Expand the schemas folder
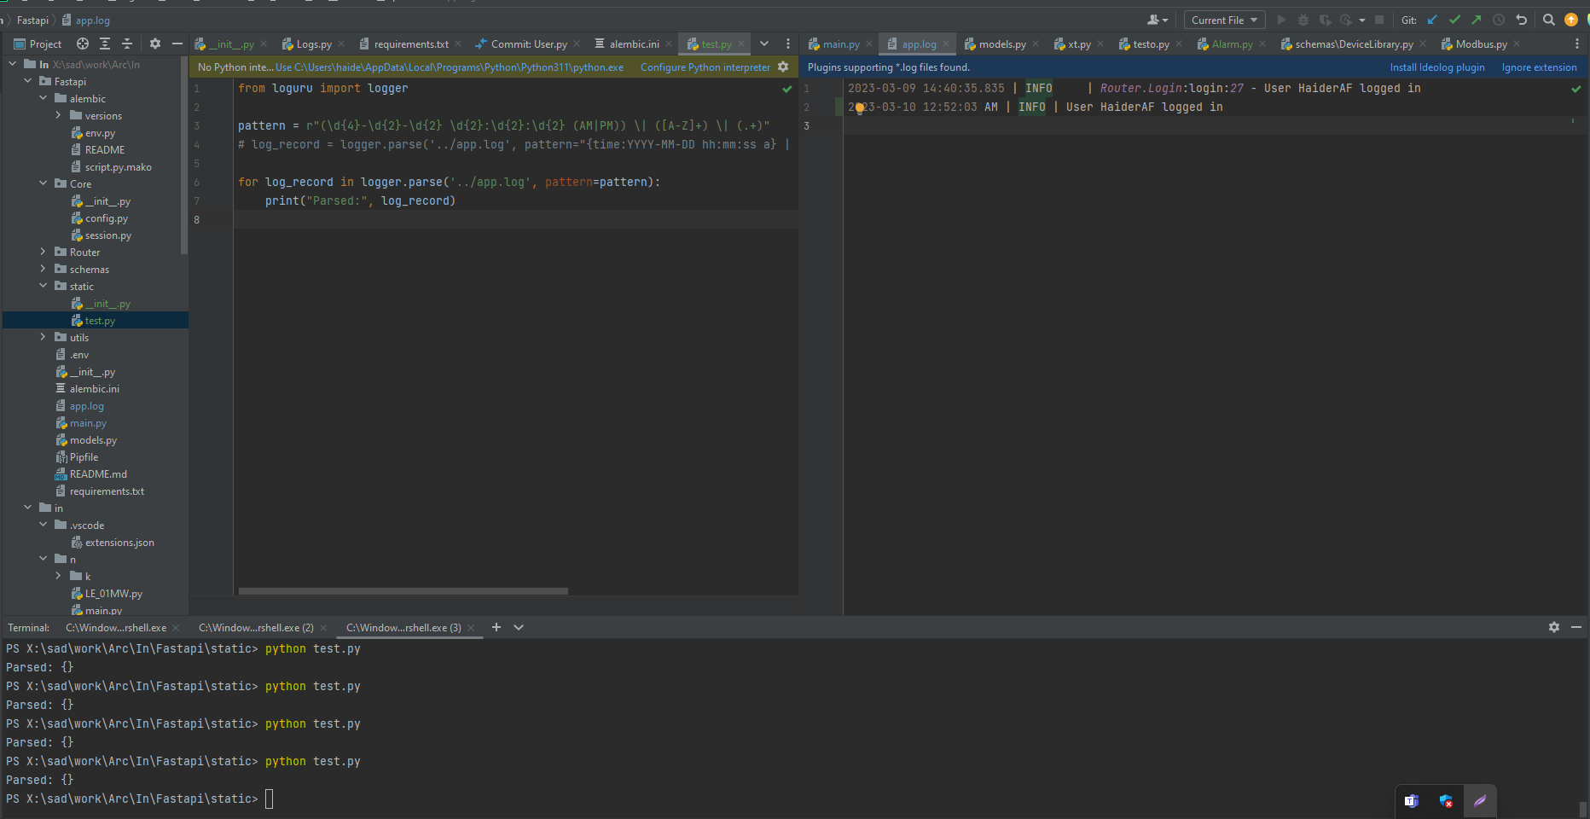 click(x=43, y=269)
